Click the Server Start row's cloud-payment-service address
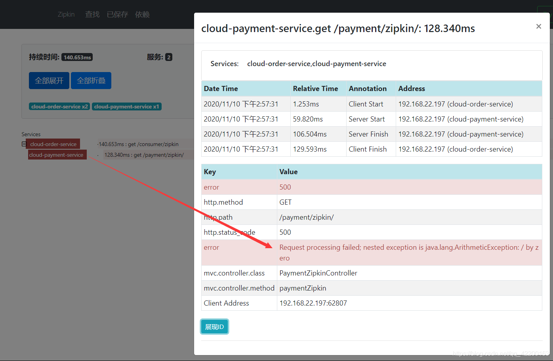This screenshot has width=553, height=361. click(x=461, y=119)
